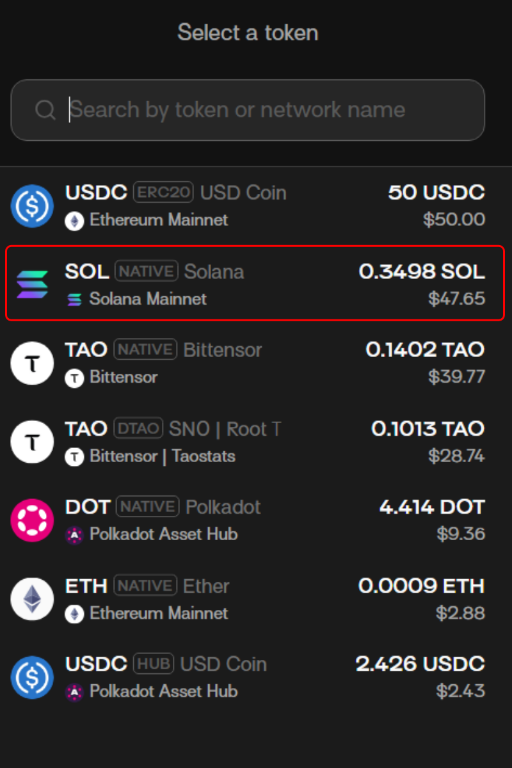The width and height of the screenshot is (512, 768).
Task: Click the TAO DTAO Root token logo
Action: [32, 442]
